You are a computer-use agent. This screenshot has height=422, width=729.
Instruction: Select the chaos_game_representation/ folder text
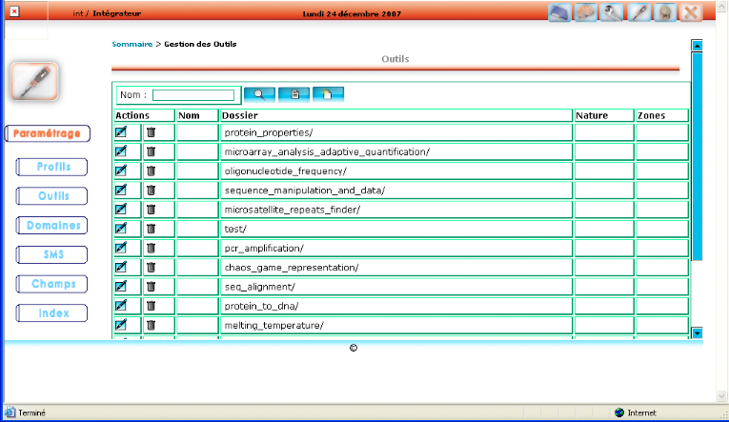click(x=292, y=268)
